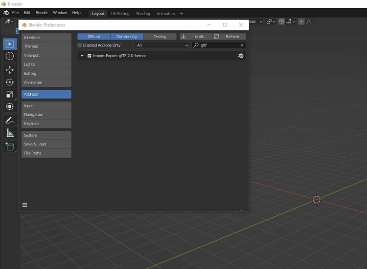Select the Select Box tool
Viewport: 367px width, 269px height.
(10, 44)
